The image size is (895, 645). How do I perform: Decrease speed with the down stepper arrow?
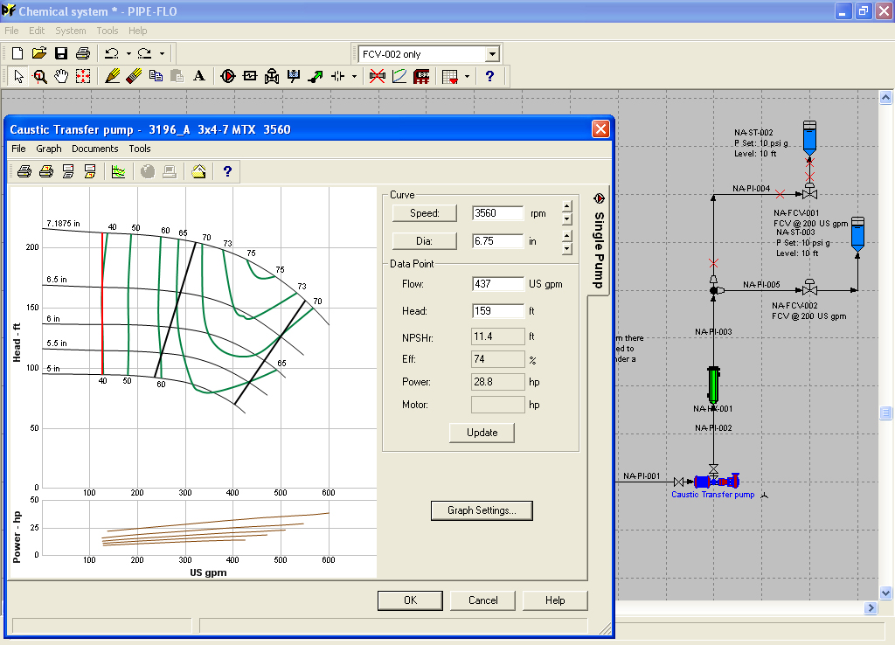point(566,218)
